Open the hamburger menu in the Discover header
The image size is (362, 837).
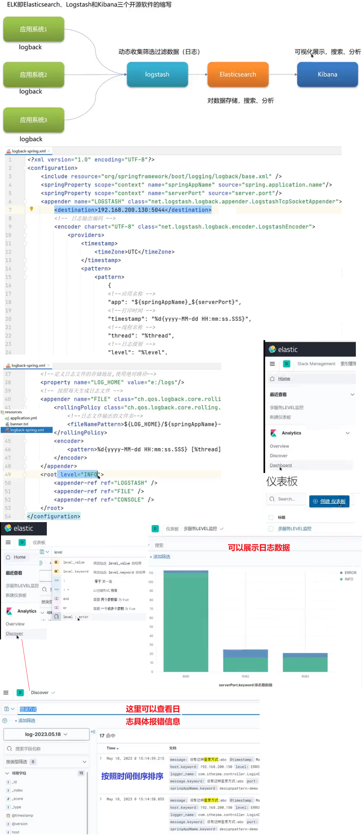[x=6, y=692]
